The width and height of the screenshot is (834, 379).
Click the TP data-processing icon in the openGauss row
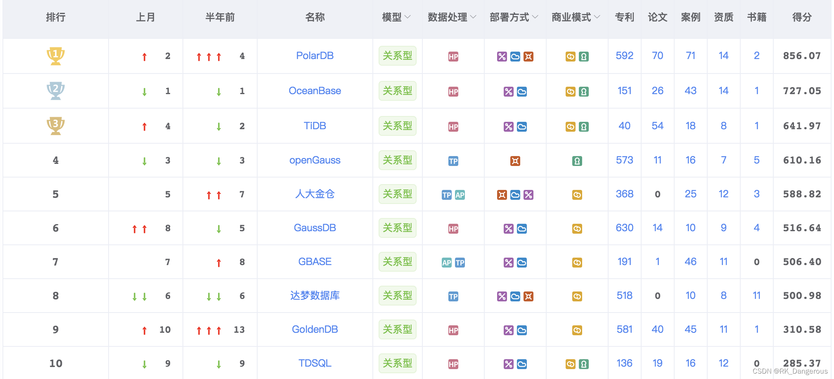pos(453,161)
